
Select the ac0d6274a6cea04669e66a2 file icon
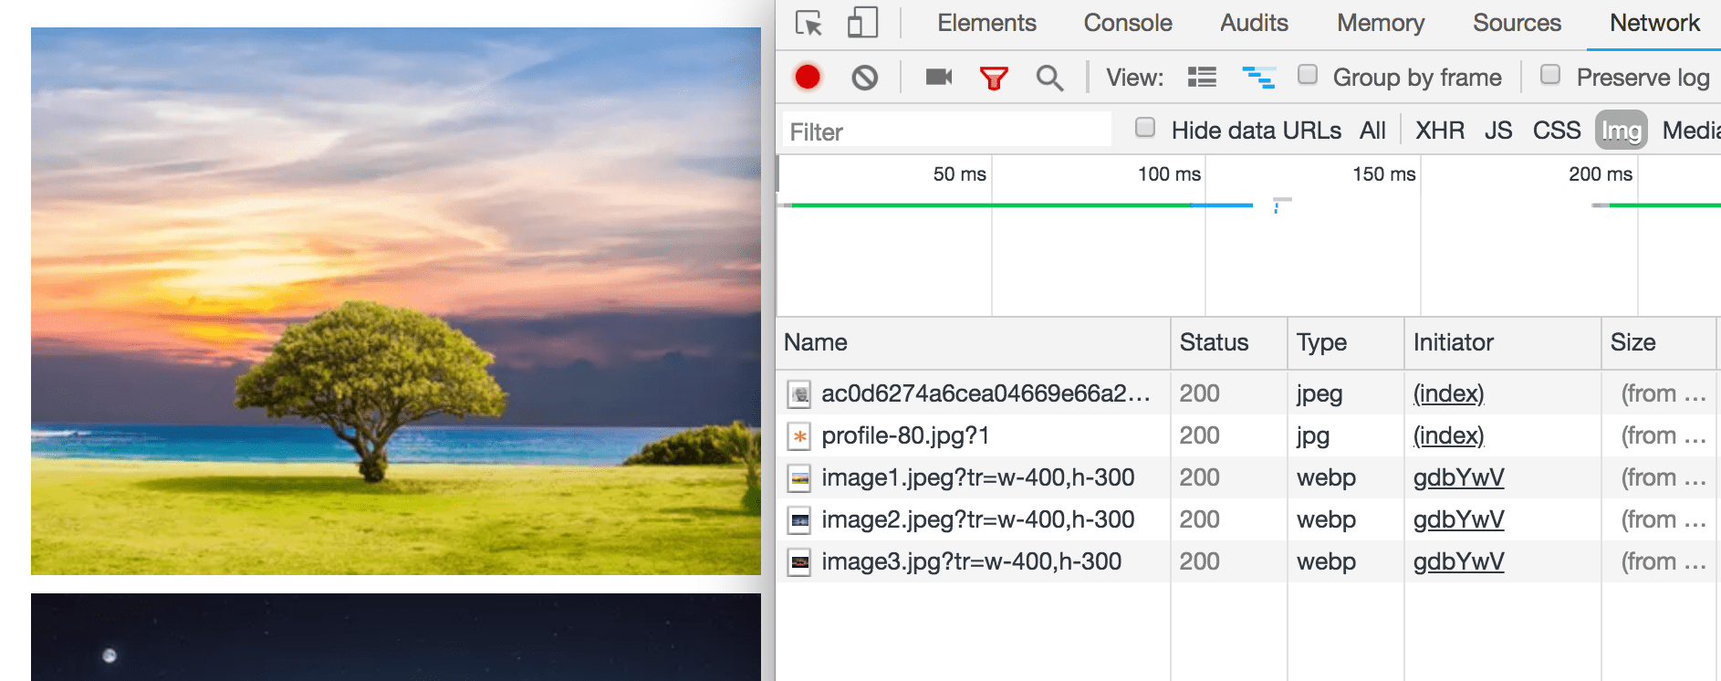click(x=799, y=394)
